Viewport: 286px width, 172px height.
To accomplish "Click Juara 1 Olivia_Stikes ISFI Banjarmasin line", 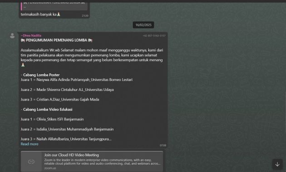I will point(52,119).
